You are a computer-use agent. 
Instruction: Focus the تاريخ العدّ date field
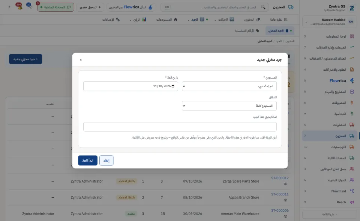tap(130, 86)
